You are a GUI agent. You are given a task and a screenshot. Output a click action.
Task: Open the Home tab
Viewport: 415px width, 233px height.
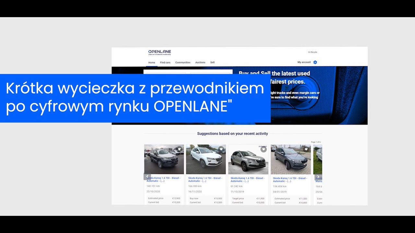[152, 62]
